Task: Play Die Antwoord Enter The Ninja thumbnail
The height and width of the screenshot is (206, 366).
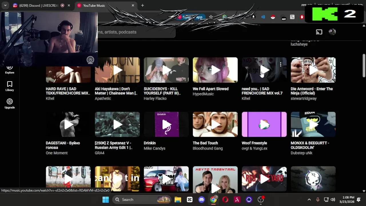Action: [313, 70]
